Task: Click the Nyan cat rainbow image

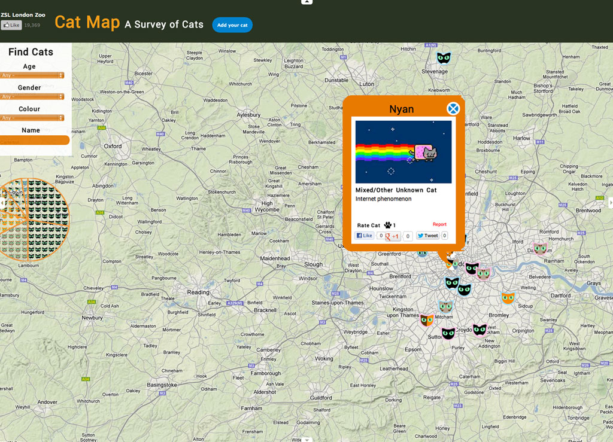Action: [402, 152]
